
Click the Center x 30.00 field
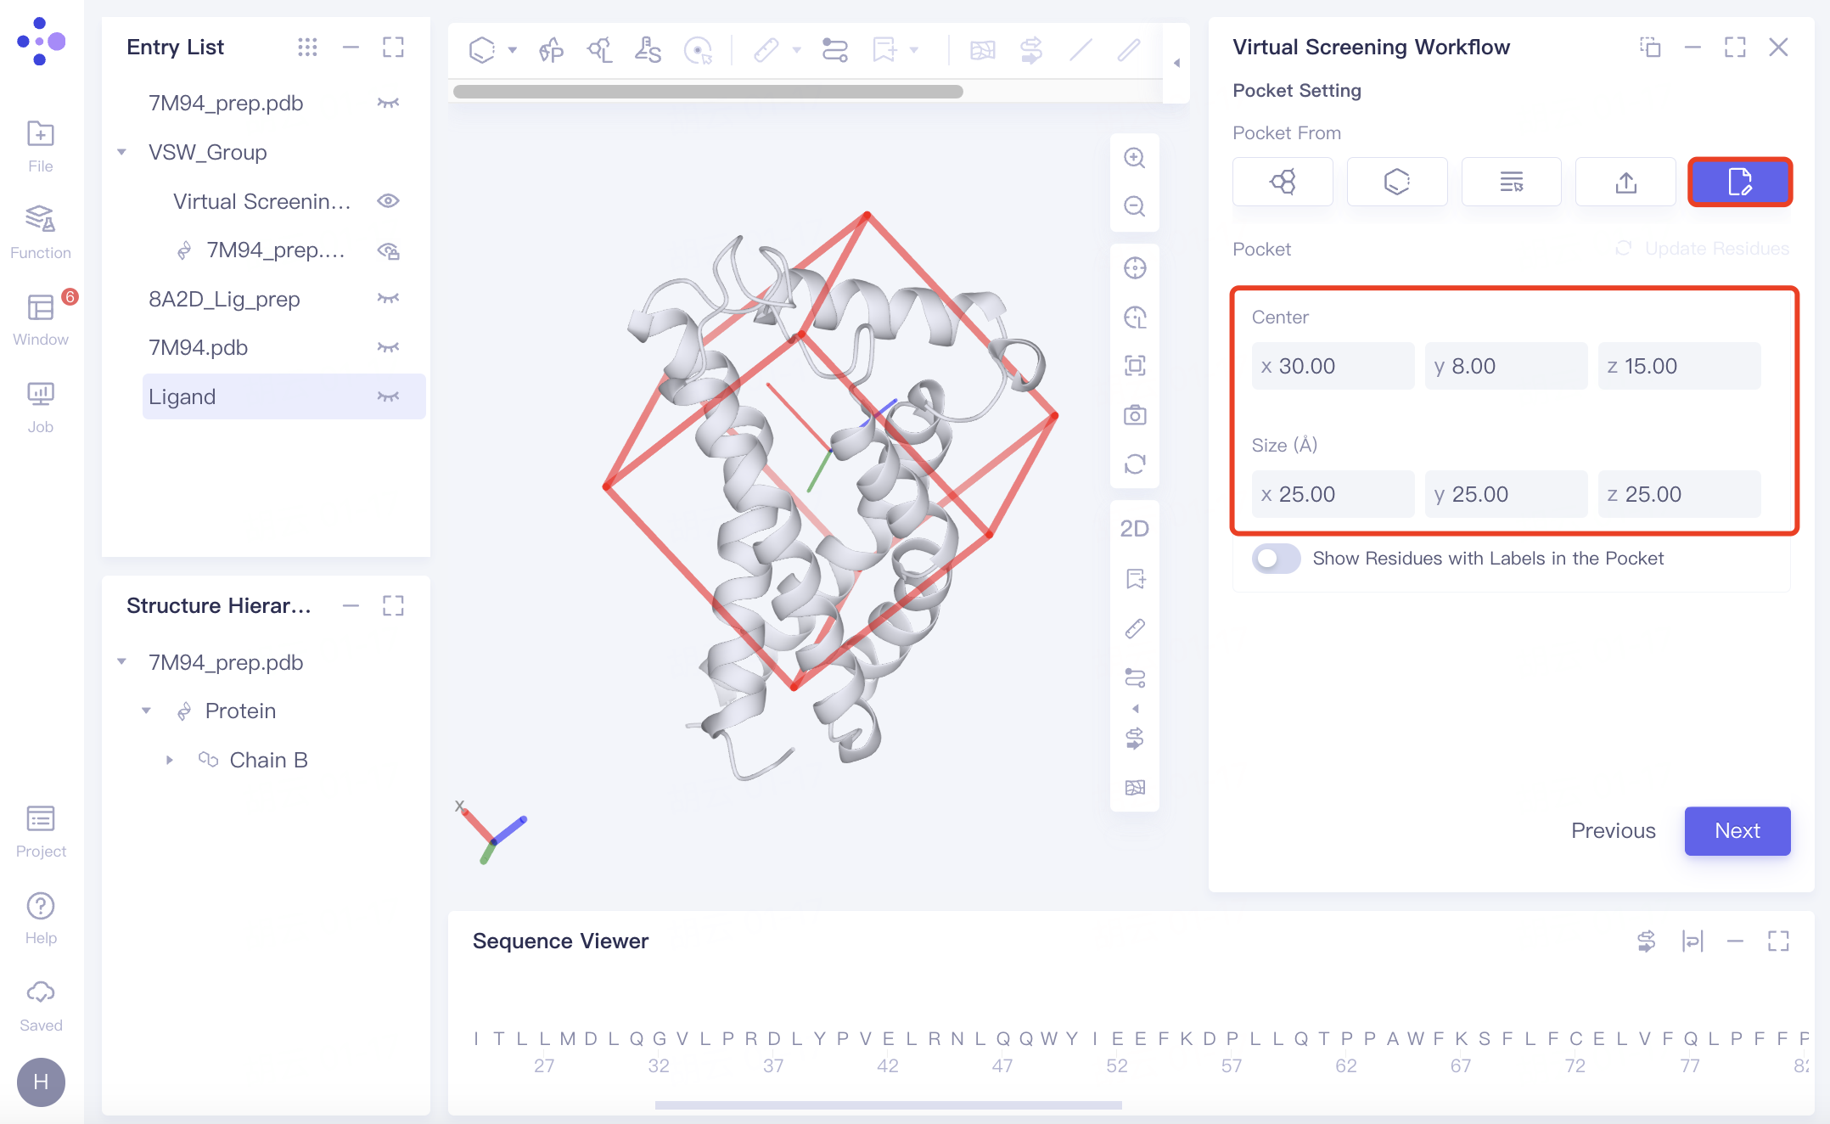1333,366
